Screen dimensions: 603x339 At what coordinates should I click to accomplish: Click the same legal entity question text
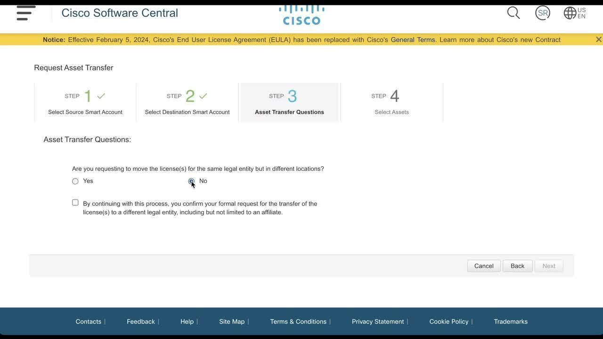[198, 169]
